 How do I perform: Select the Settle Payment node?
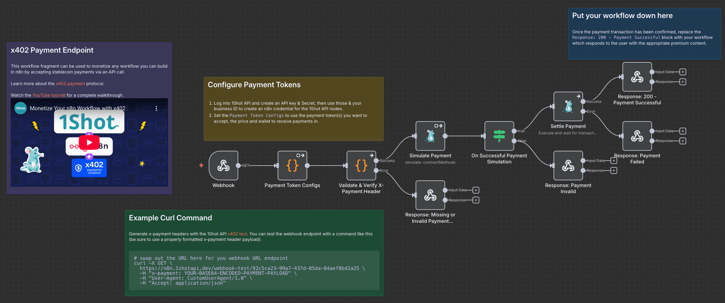click(568, 107)
